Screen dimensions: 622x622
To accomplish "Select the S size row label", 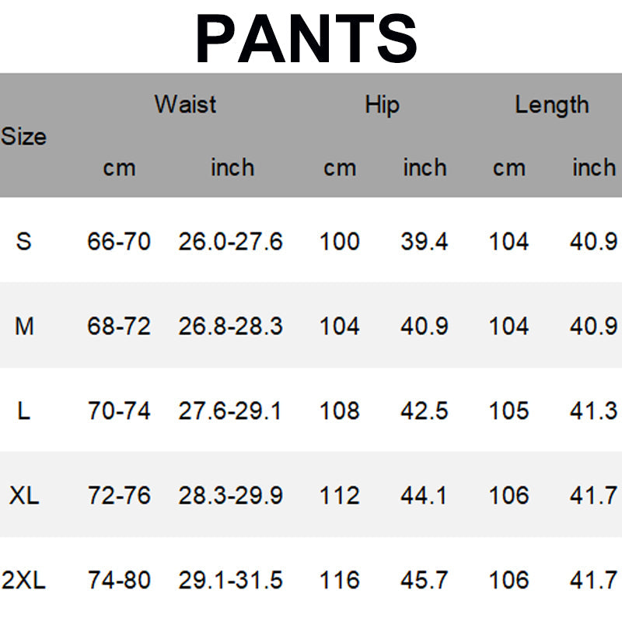I will click(x=24, y=241).
